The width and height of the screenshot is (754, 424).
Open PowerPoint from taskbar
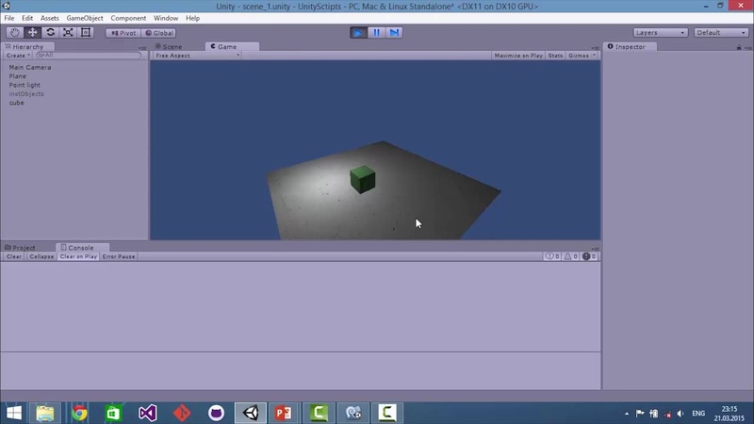[284, 413]
